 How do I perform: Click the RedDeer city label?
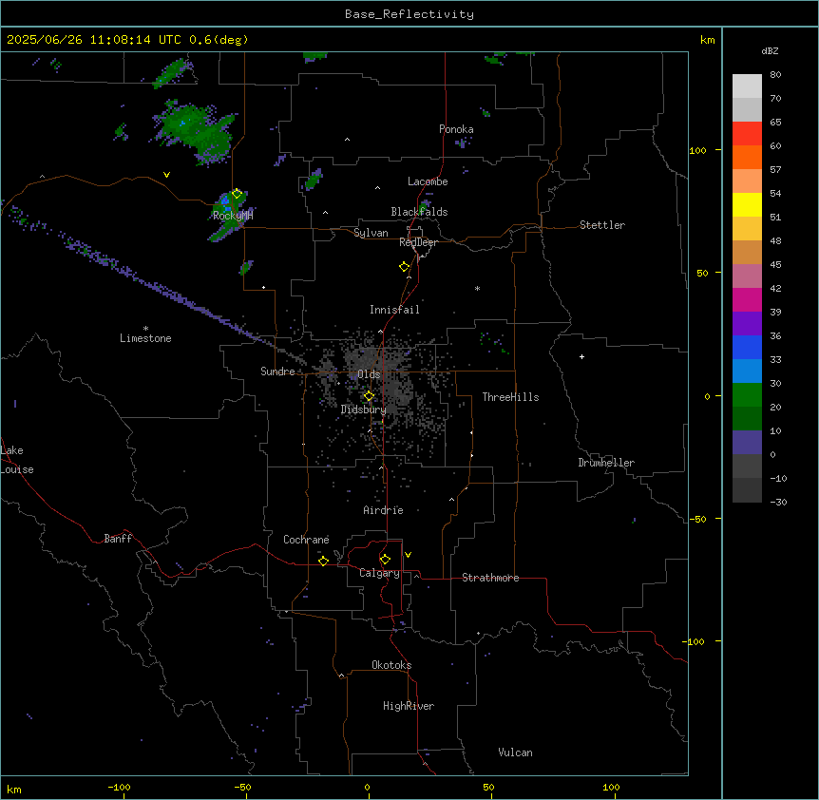tap(418, 242)
